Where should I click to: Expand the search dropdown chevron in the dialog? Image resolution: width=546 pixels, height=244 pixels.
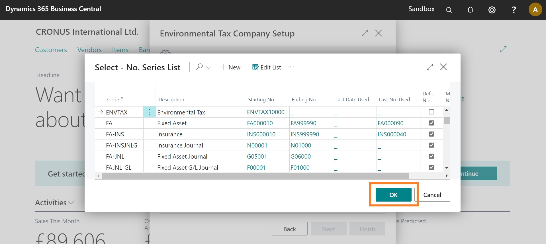tap(209, 67)
